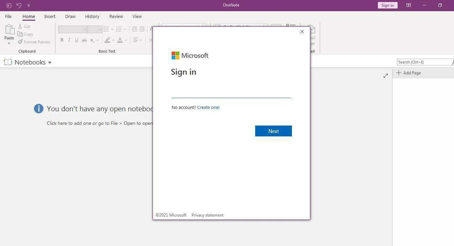454x246 pixels.
Task: Expand the highlight color arrow
Action: click(113, 40)
